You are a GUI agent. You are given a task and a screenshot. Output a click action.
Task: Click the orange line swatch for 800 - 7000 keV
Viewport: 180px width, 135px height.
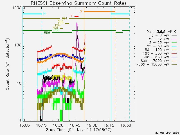point(174,61)
